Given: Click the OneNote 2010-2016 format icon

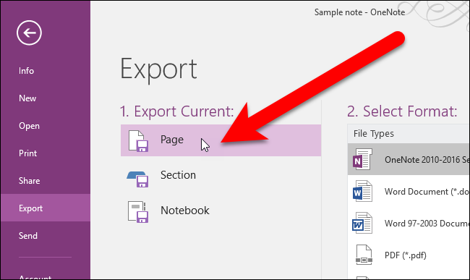Looking at the screenshot, I should pos(362,159).
